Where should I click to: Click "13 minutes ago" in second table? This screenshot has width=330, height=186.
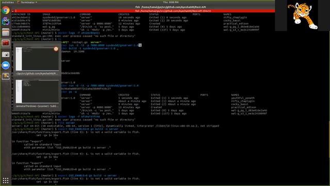coord(129,107)
